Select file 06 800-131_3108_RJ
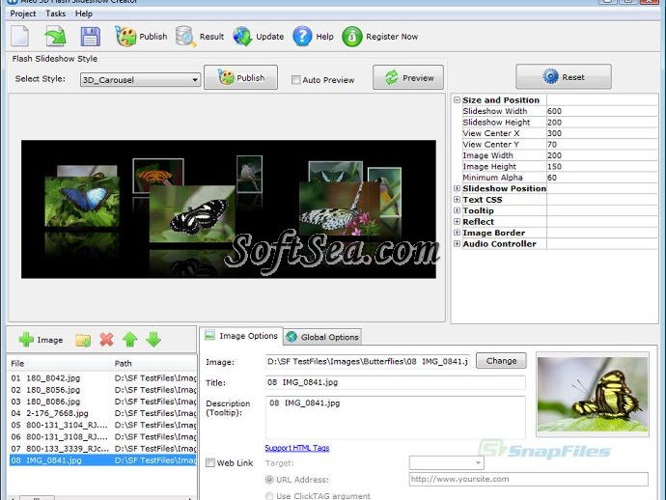This screenshot has width=666, height=500. click(103, 436)
